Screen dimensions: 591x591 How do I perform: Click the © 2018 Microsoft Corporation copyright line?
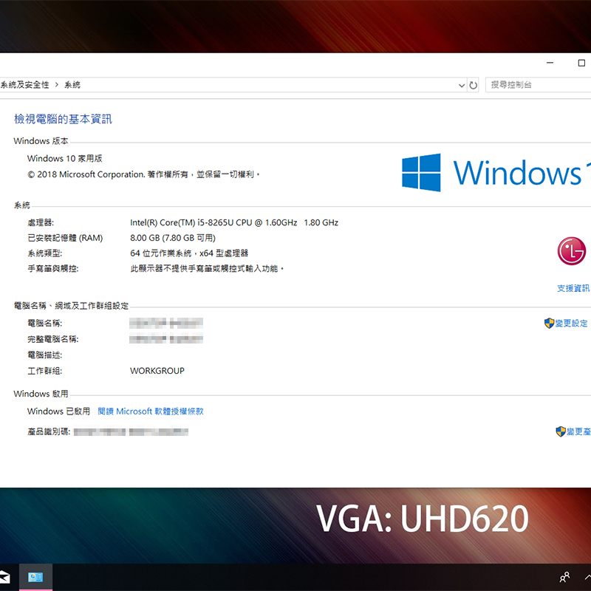click(x=143, y=174)
